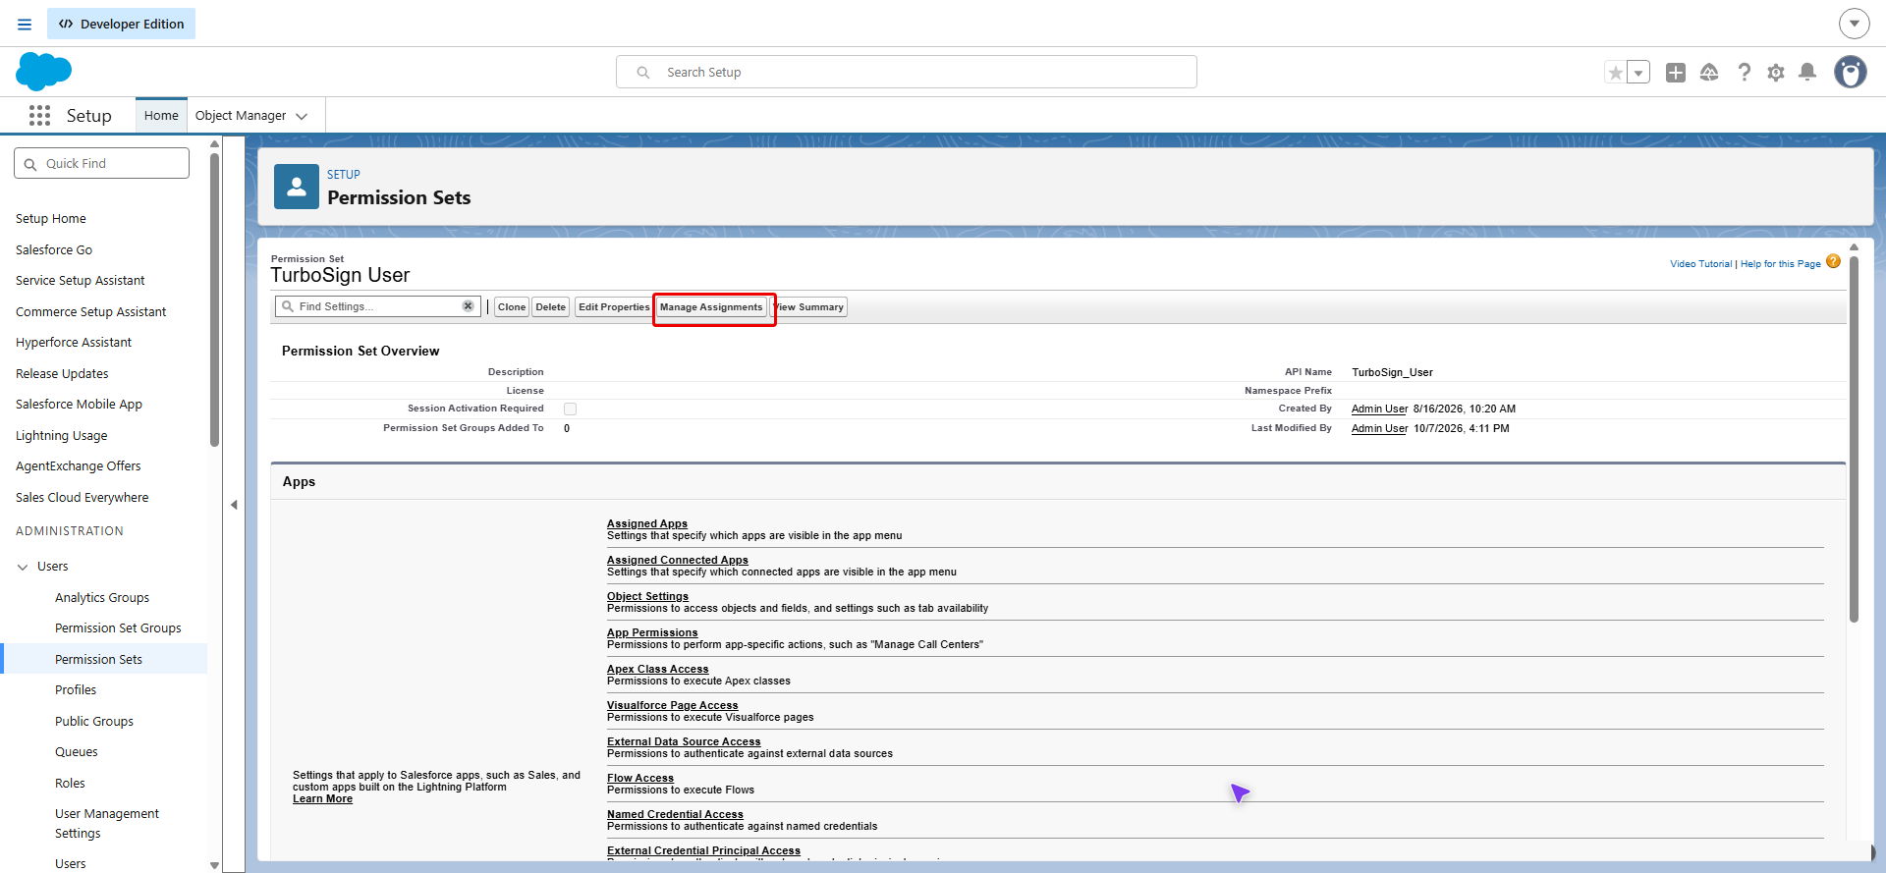The height and width of the screenshot is (873, 1886).
Task: Click the sidebar scroll down arrow
Action: point(214,865)
